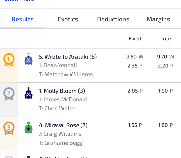Click Miraval Rose's 1.60 P tote odds

pos(166,125)
